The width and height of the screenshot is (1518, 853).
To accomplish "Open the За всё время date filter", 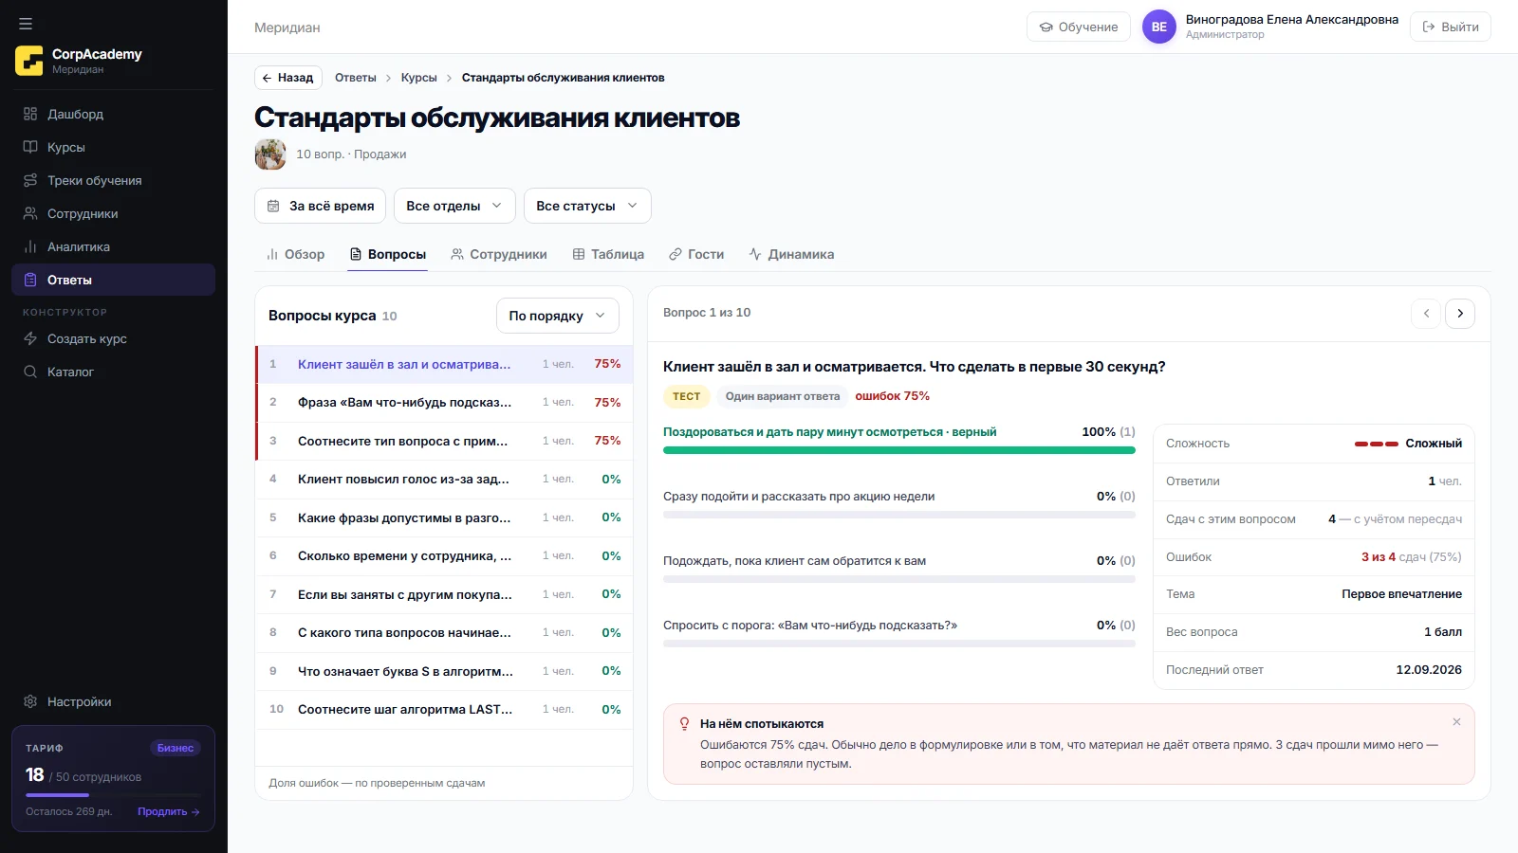I will 320,206.
